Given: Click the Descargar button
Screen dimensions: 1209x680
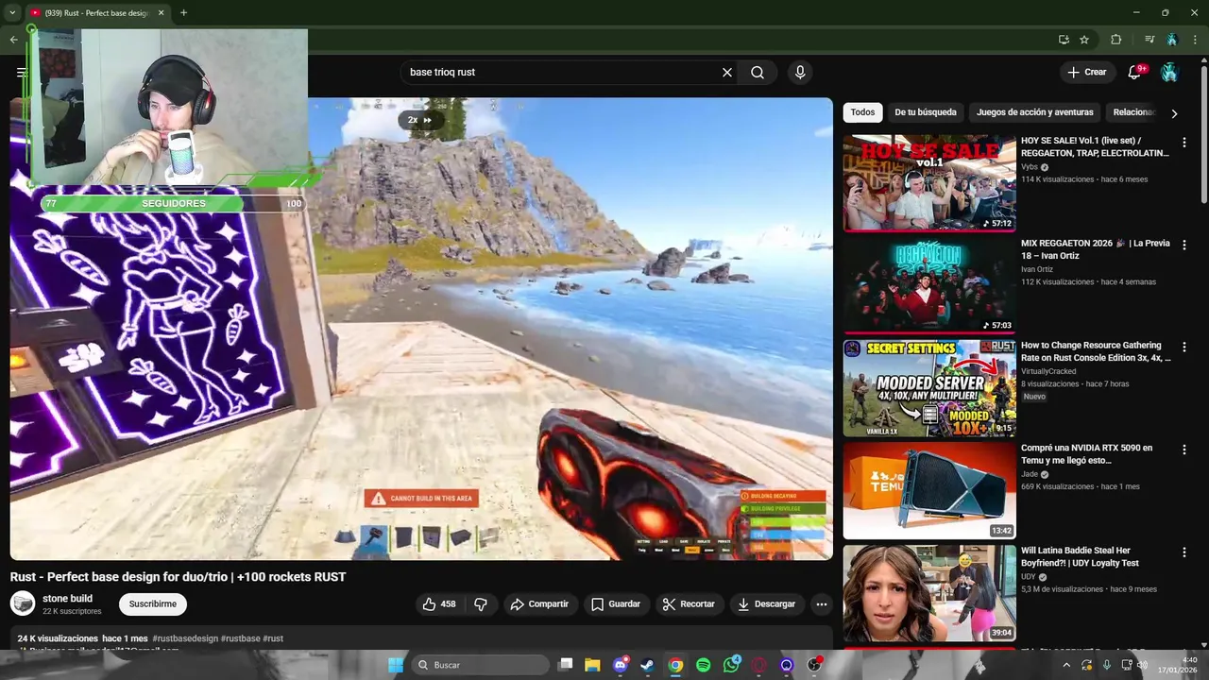Looking at the screenshot, I should coord(766,604).
